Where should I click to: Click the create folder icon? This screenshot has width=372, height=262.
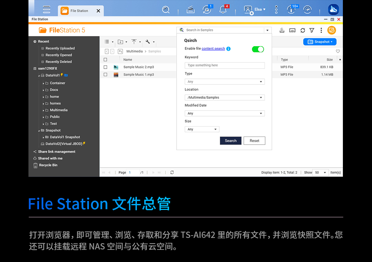coord(120,42)
